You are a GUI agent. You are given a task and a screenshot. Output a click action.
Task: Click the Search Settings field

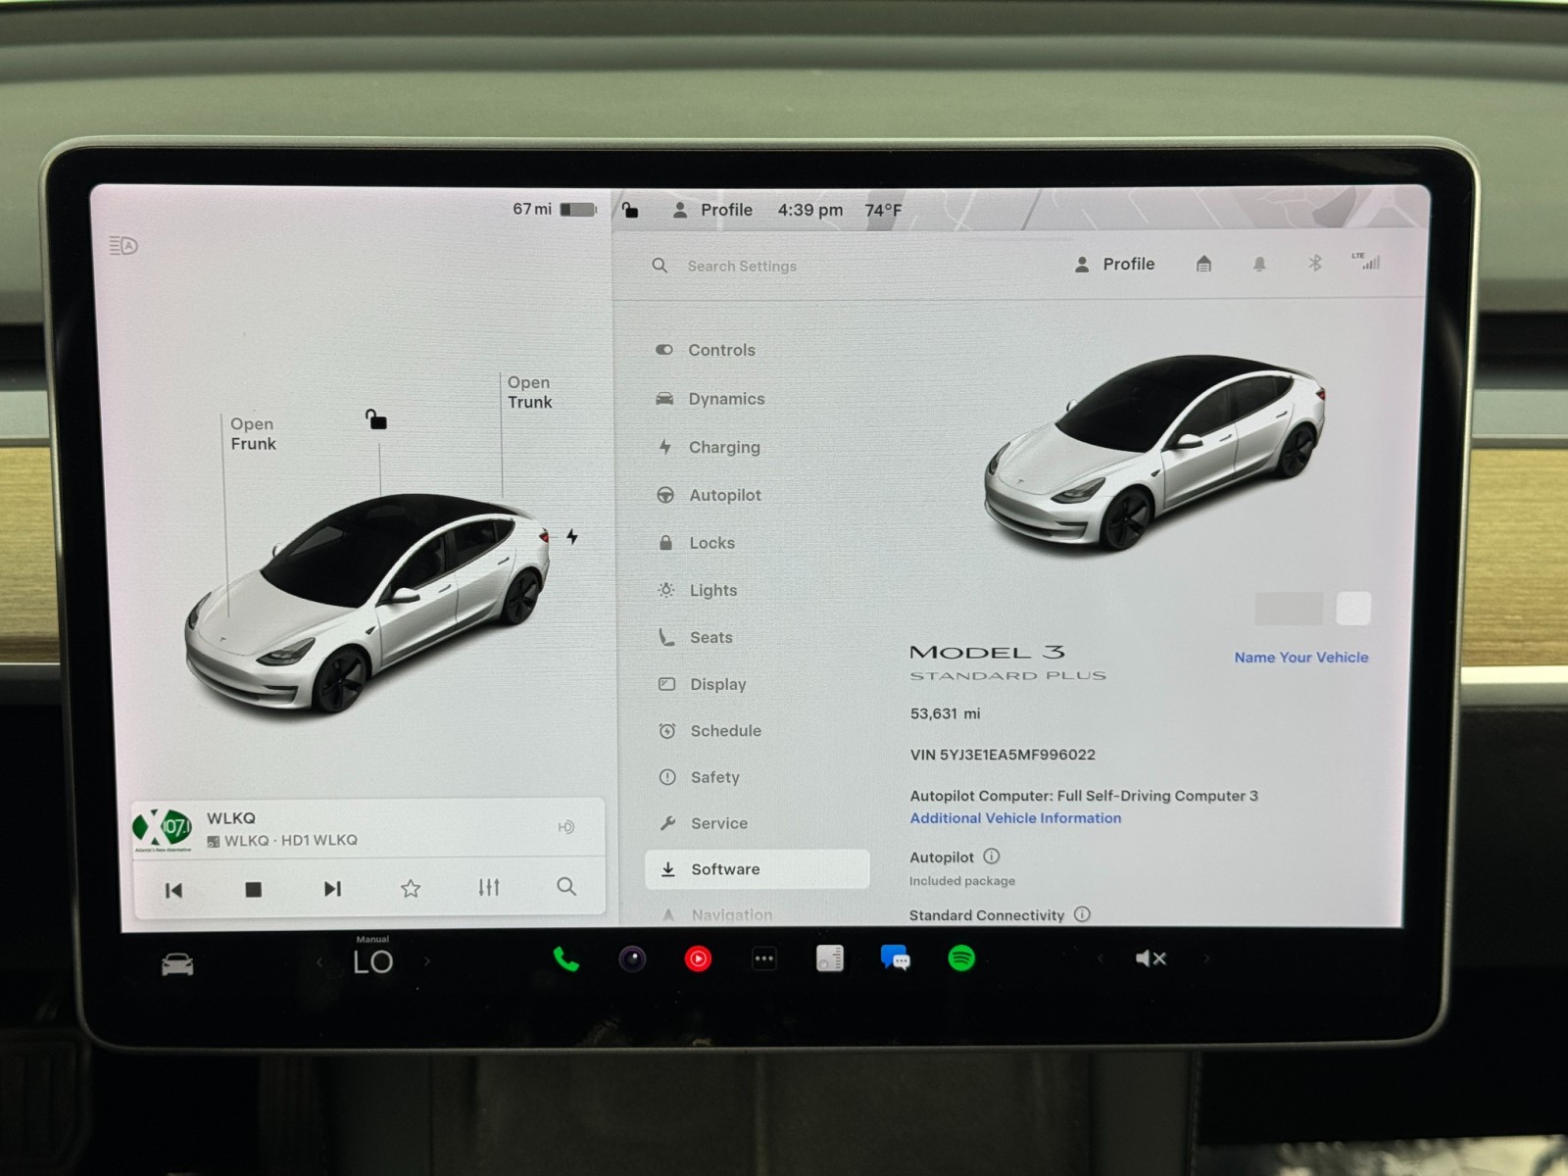tap(742, 266)
